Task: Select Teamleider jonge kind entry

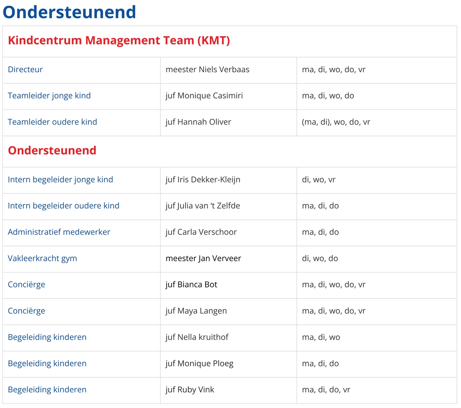Action: 49,96
